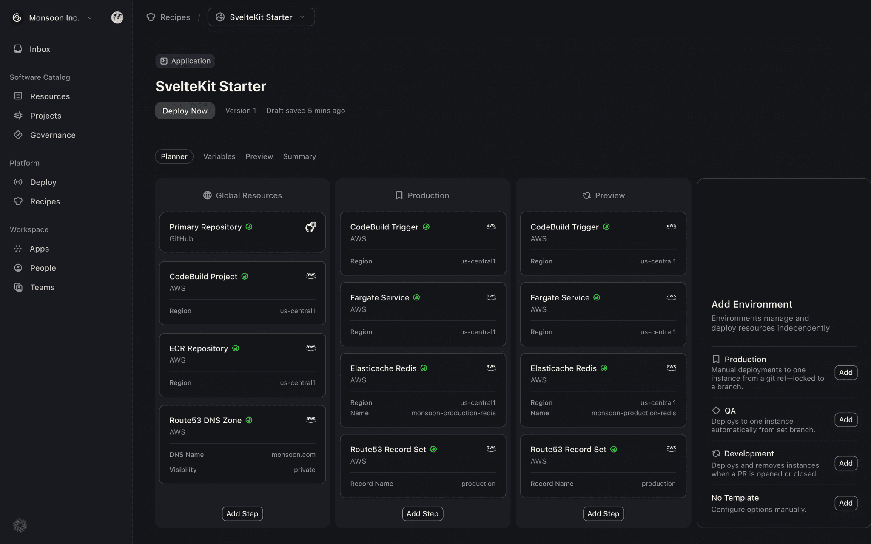Click the Deploy Now button
This screenshot has width=871, height=544.
[185, 110]
